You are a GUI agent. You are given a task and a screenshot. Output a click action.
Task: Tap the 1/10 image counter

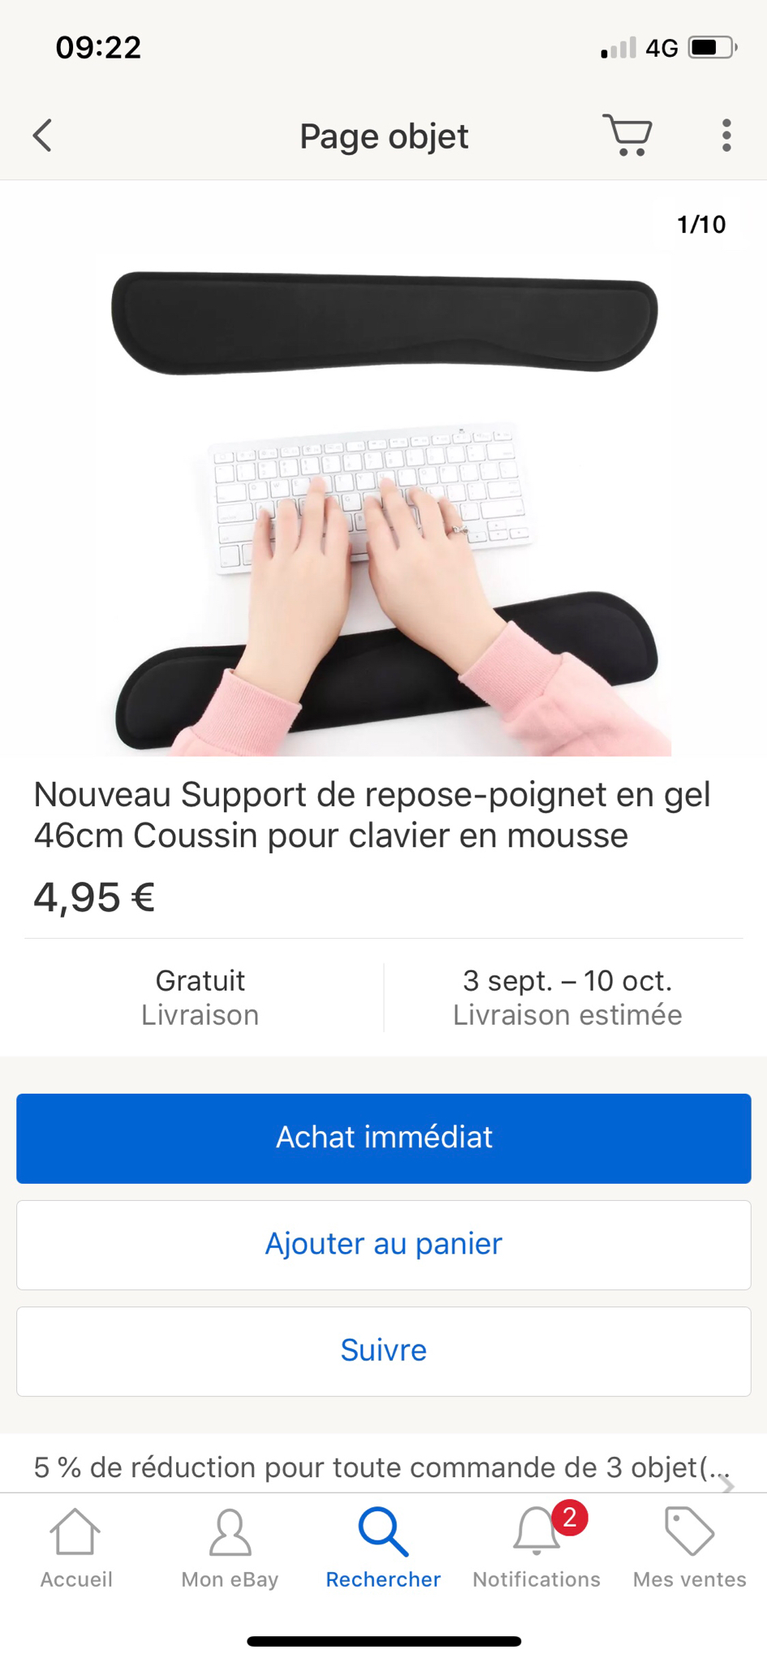click(701, 224)
